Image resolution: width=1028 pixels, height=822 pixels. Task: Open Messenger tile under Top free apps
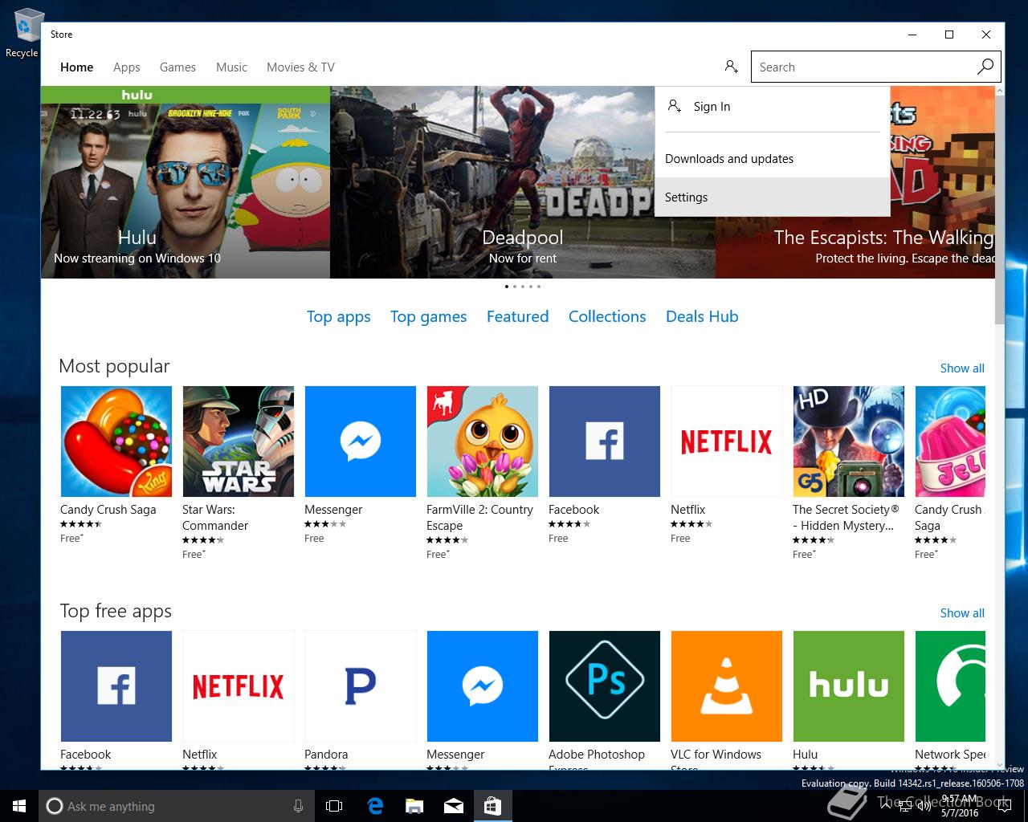pyautogui.click(x=483, y=686)
